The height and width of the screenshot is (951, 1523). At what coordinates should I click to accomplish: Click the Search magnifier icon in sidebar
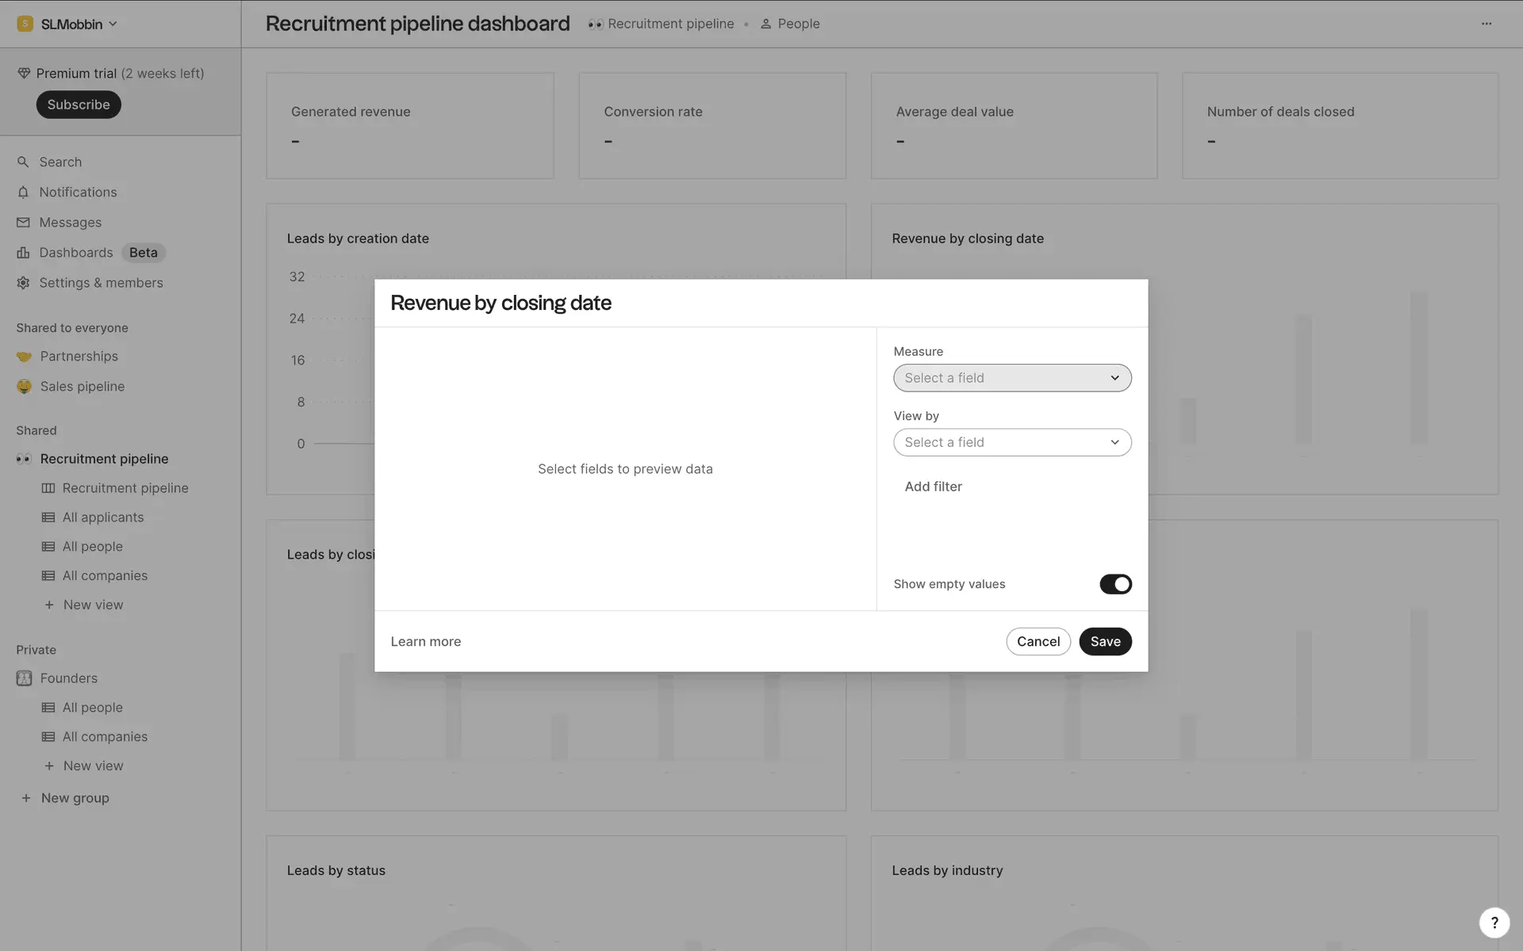pos(23,162)
